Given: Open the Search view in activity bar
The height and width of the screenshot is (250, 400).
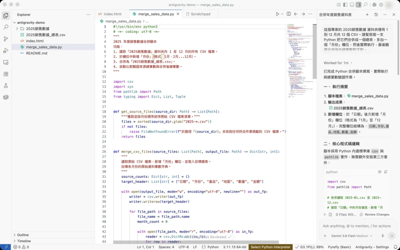Looking at the screenshot, I should pos(5,27).
